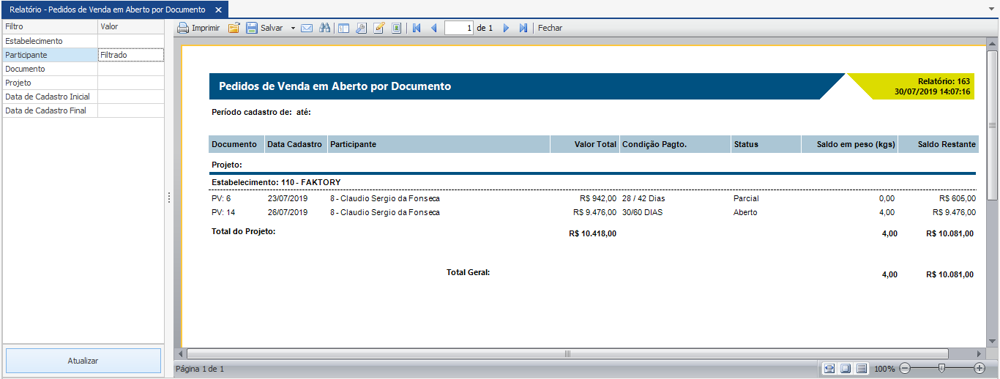
Task: Click the Imprimir print button
Action: pos(198,28)
